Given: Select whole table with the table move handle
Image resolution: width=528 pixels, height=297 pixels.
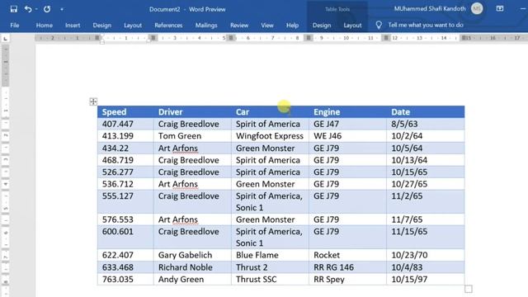Looking at the screenshot, I should tap(93, 101).
